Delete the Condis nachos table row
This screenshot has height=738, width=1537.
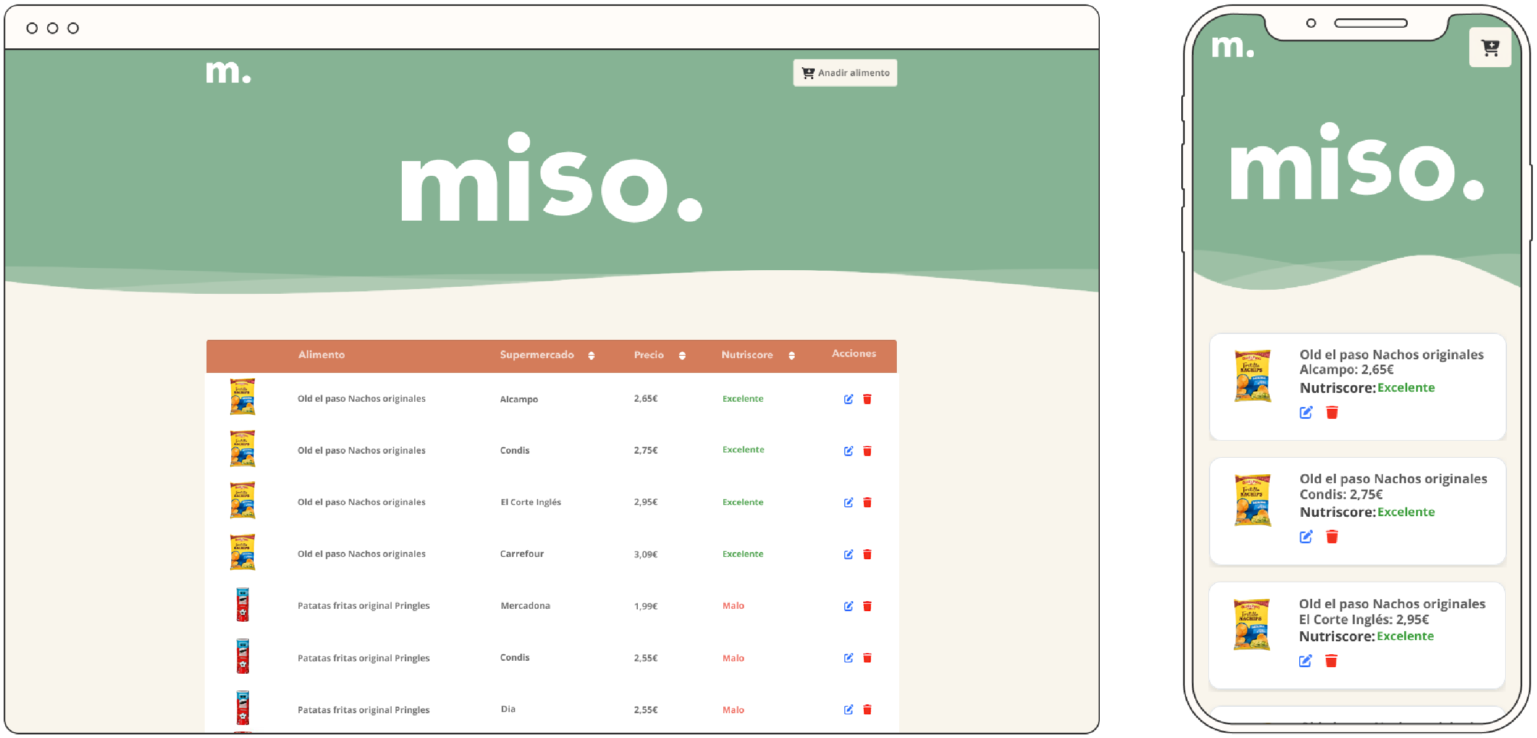point(867,451)
